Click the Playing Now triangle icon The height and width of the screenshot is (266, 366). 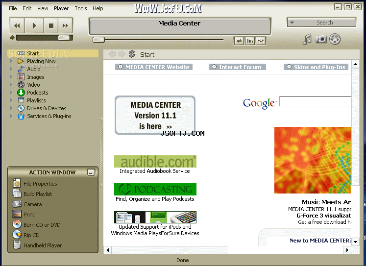[21, 61]
